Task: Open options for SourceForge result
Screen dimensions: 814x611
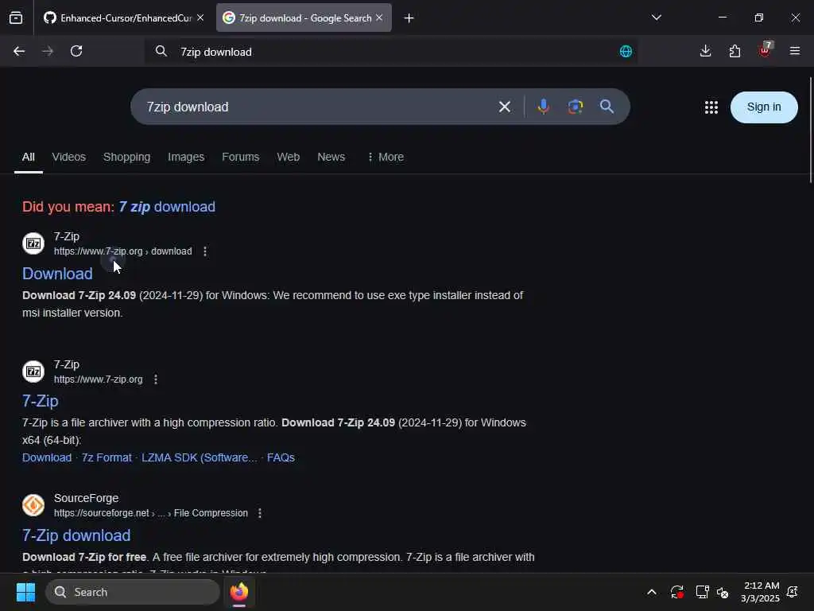Action: [260, 513]
